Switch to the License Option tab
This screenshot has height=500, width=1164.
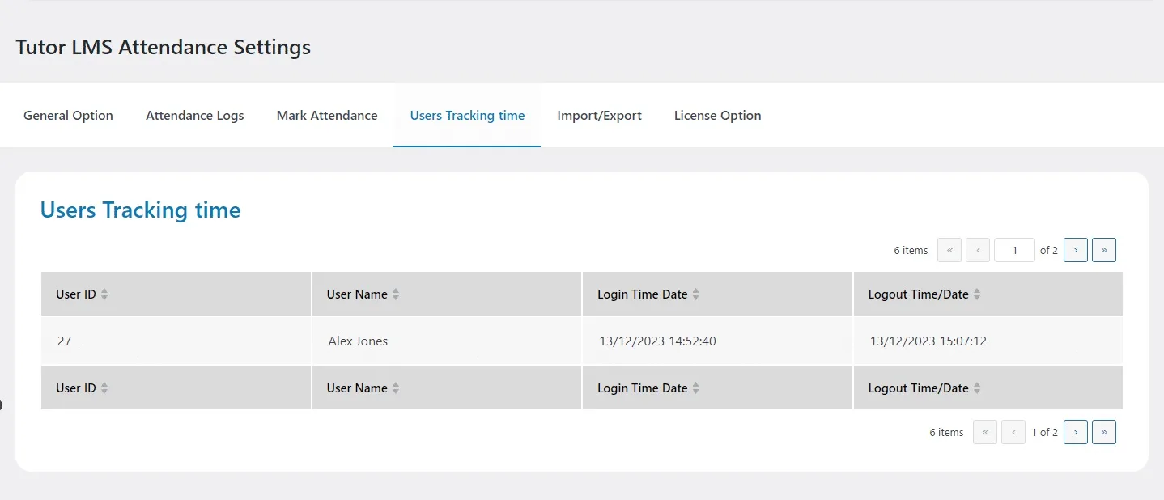717,115
